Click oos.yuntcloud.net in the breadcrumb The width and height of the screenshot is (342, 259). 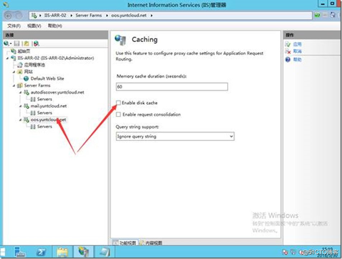pos(129,15)
